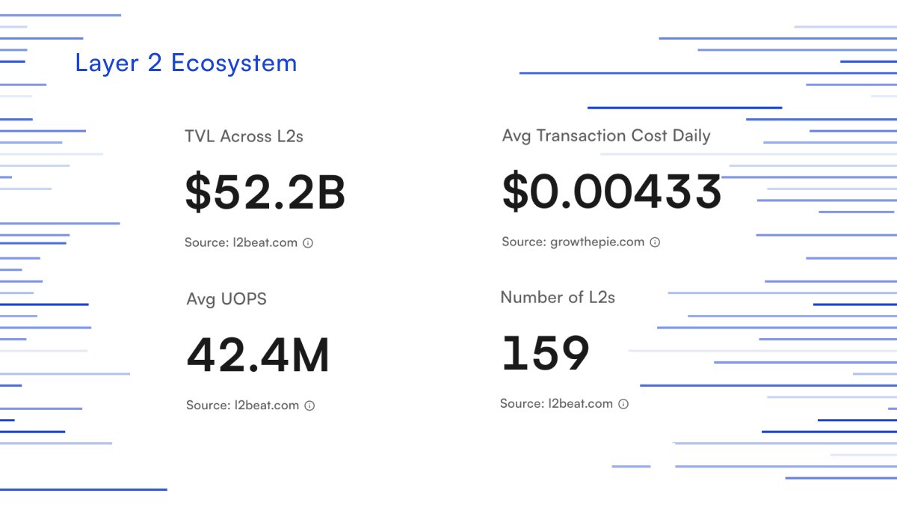Screen dimensions: 897x505
Task: Click info icon beside TVL l2beat.com source
Action: point(307,243)
